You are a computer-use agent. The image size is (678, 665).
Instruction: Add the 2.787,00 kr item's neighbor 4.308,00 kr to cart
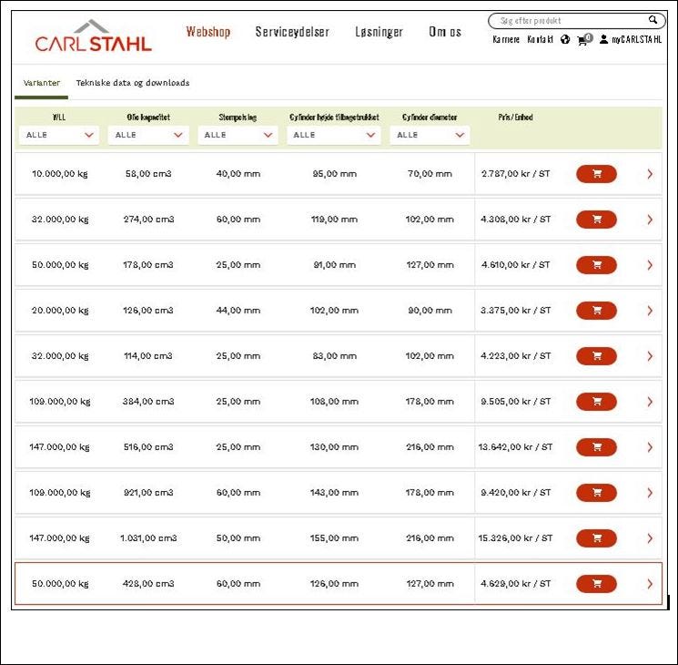[596, 220]
